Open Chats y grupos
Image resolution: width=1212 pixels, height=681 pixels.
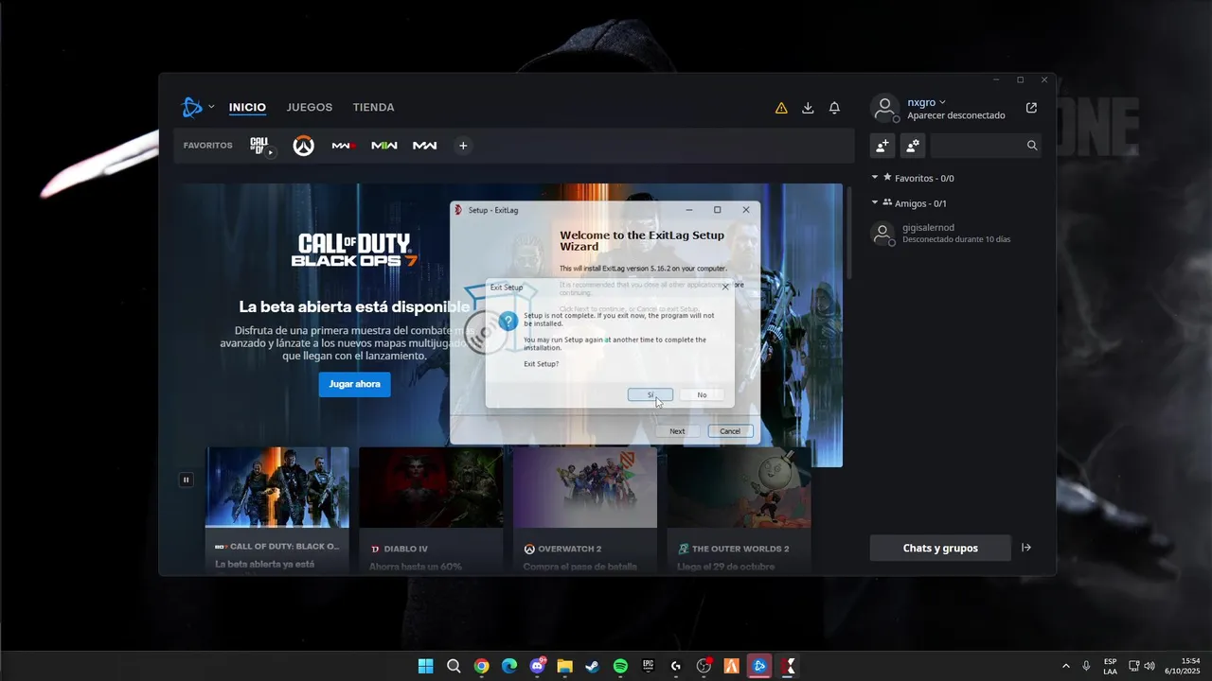(940, 548)
